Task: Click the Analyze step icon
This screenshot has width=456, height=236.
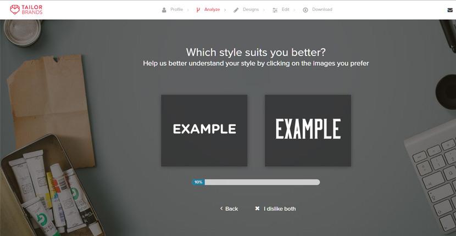Action: [x=198, y=10]
